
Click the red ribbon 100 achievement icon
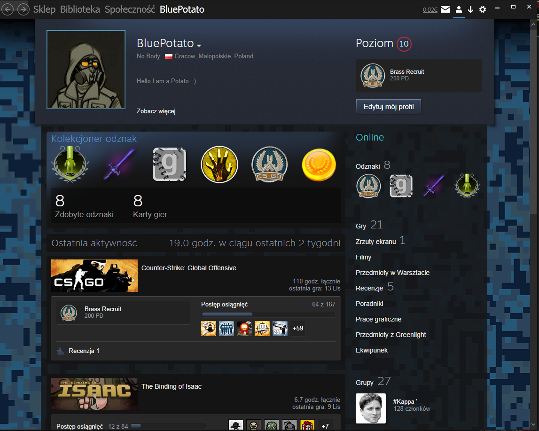pyautogui.click(x=244, y=328)
